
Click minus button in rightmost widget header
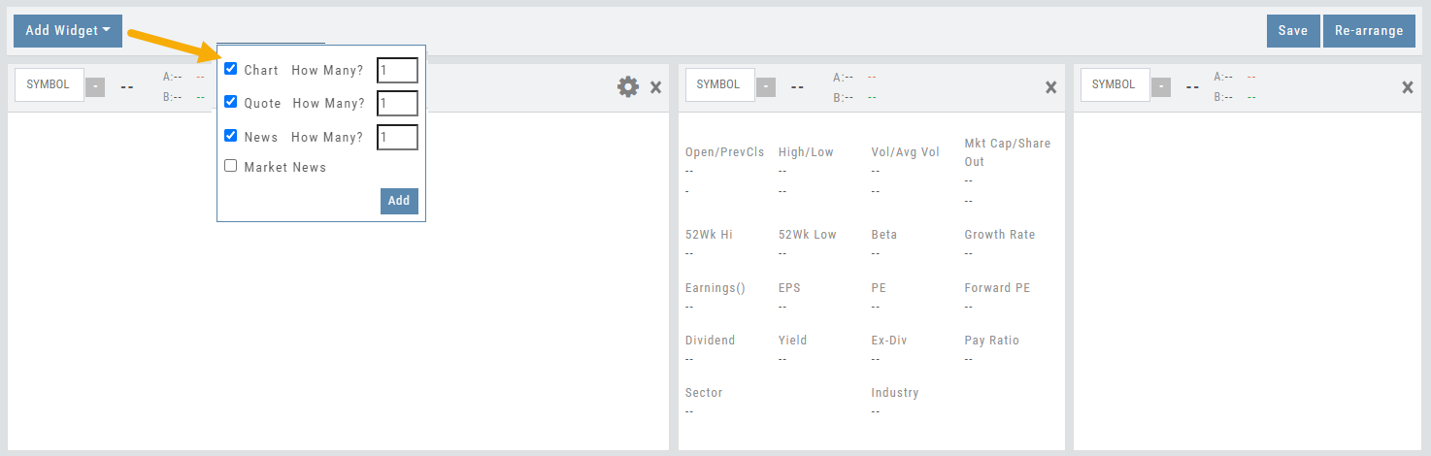coord(1161,87)
